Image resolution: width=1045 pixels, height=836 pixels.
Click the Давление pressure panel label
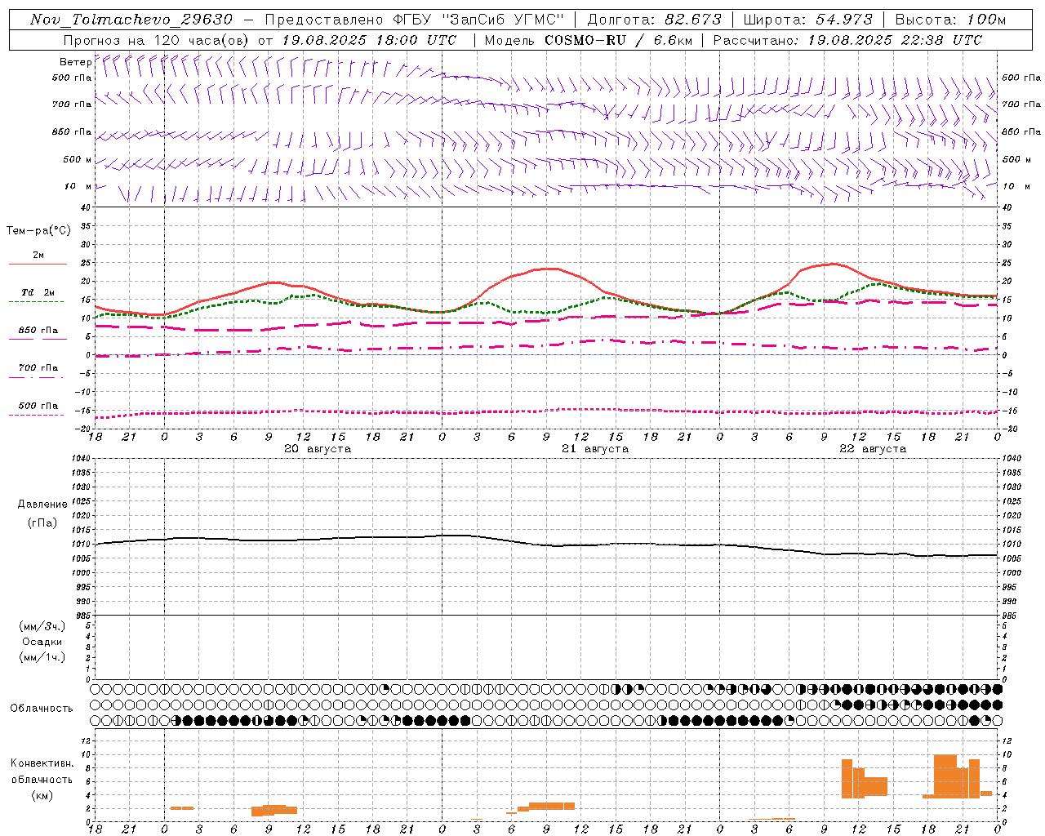coord(42,505)
